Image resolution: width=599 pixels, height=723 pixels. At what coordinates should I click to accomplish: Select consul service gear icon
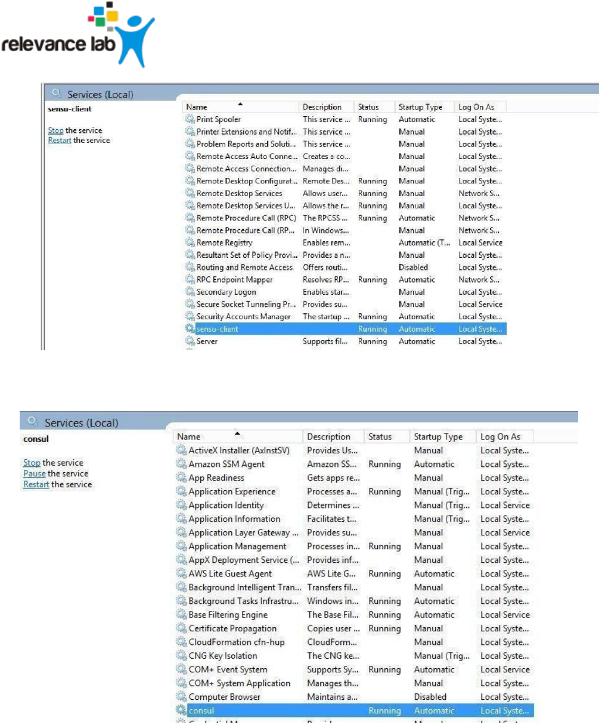click(x=181, y=710)
